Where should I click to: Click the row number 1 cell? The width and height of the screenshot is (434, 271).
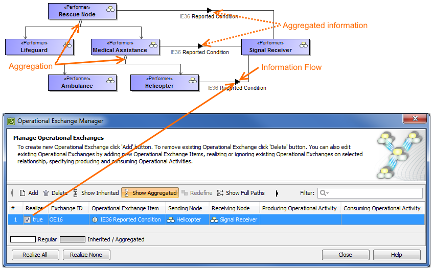click(x=15, y=219)
